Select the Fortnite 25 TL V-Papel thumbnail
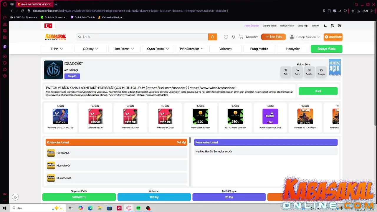377x212 pixels. [305, 116]
